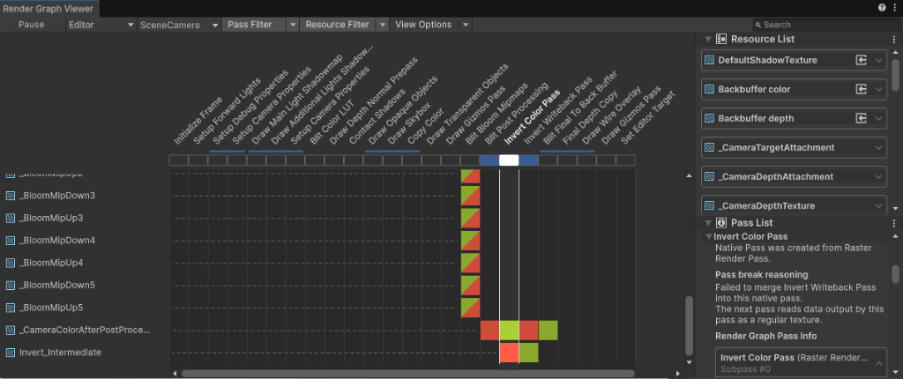
Task: Click the _BloomMipDown5 texture icon
Action: [11, 285]
